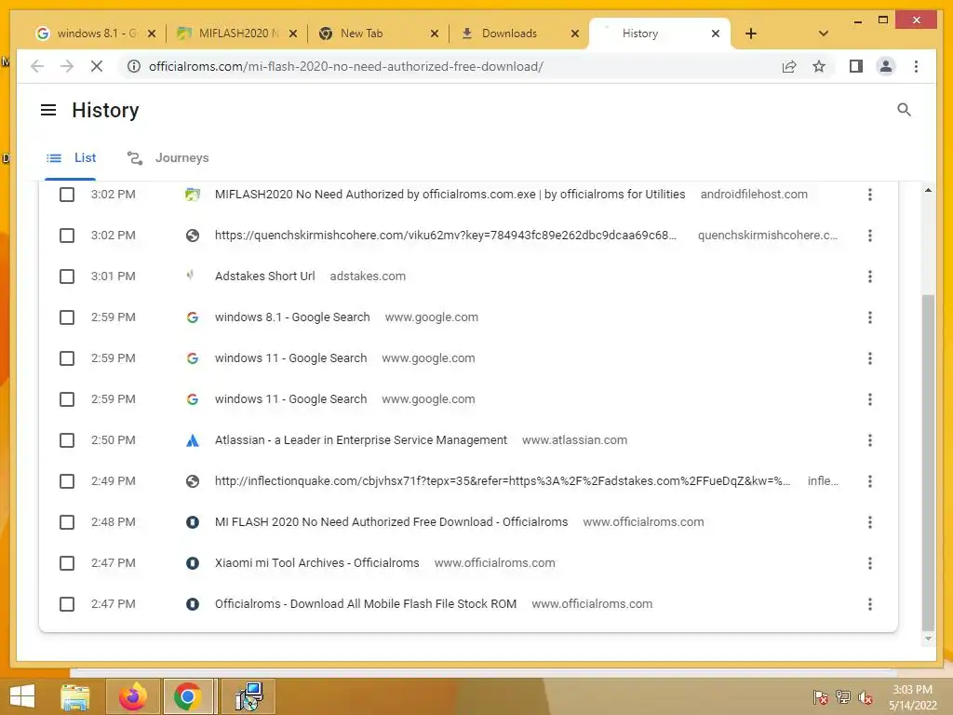Open actions menu for inflectionquake entry
The height and width of the screenshot is (715, 953).
pos(870,481)
